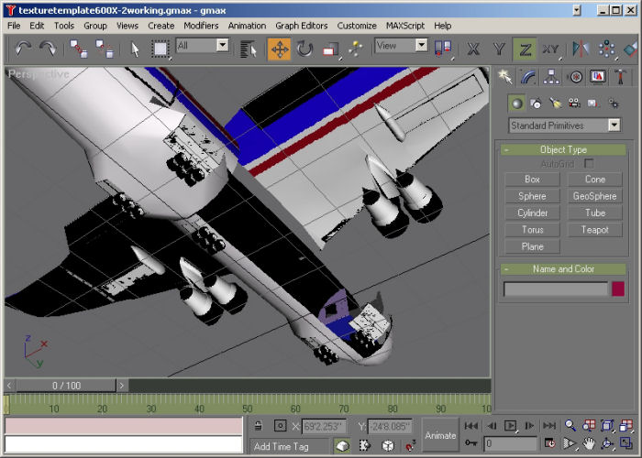The height and width of the screenshot is (458, 642).
Task: Toggle the Z axis constraint
Action: (526, 49)
